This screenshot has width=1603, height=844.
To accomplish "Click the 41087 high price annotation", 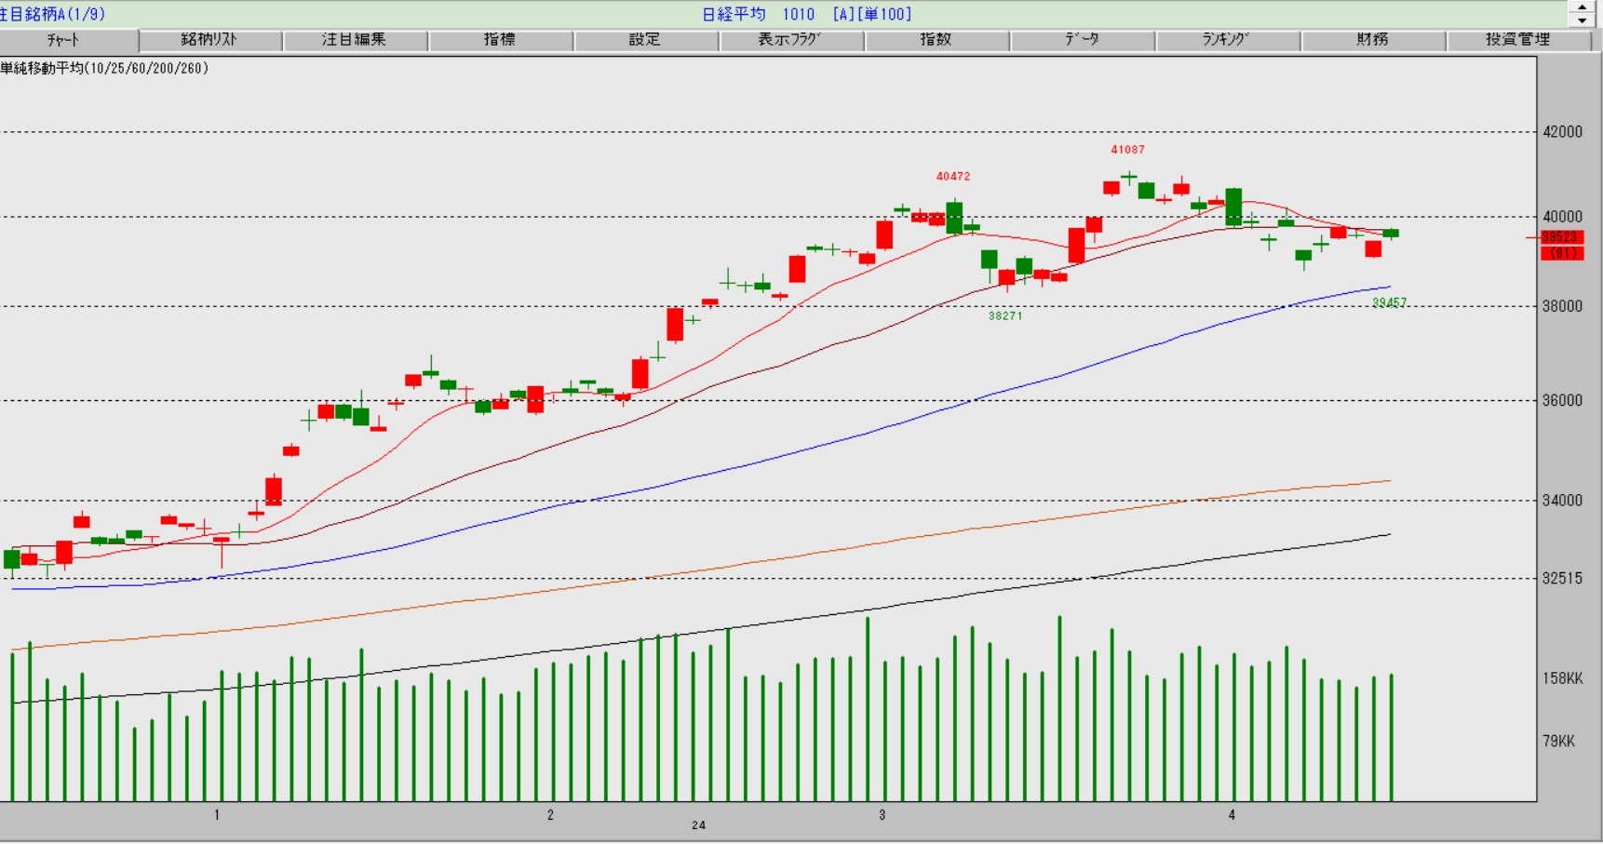I will point(1127,150).
